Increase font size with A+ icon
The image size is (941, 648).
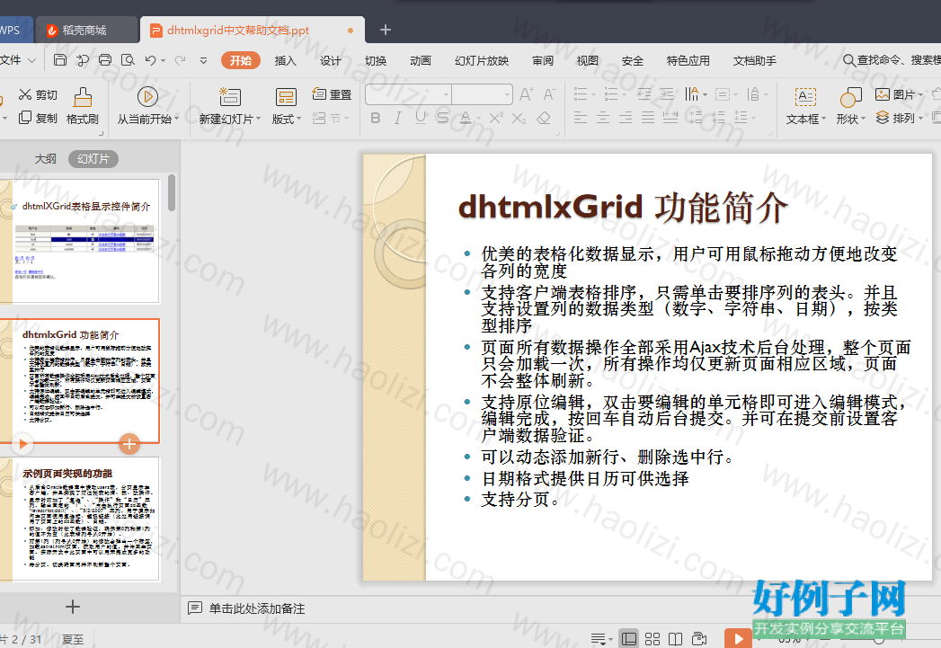[527, 94]
